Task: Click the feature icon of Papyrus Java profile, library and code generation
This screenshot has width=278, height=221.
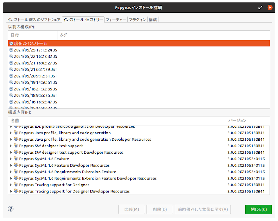Action: (16, 133)
